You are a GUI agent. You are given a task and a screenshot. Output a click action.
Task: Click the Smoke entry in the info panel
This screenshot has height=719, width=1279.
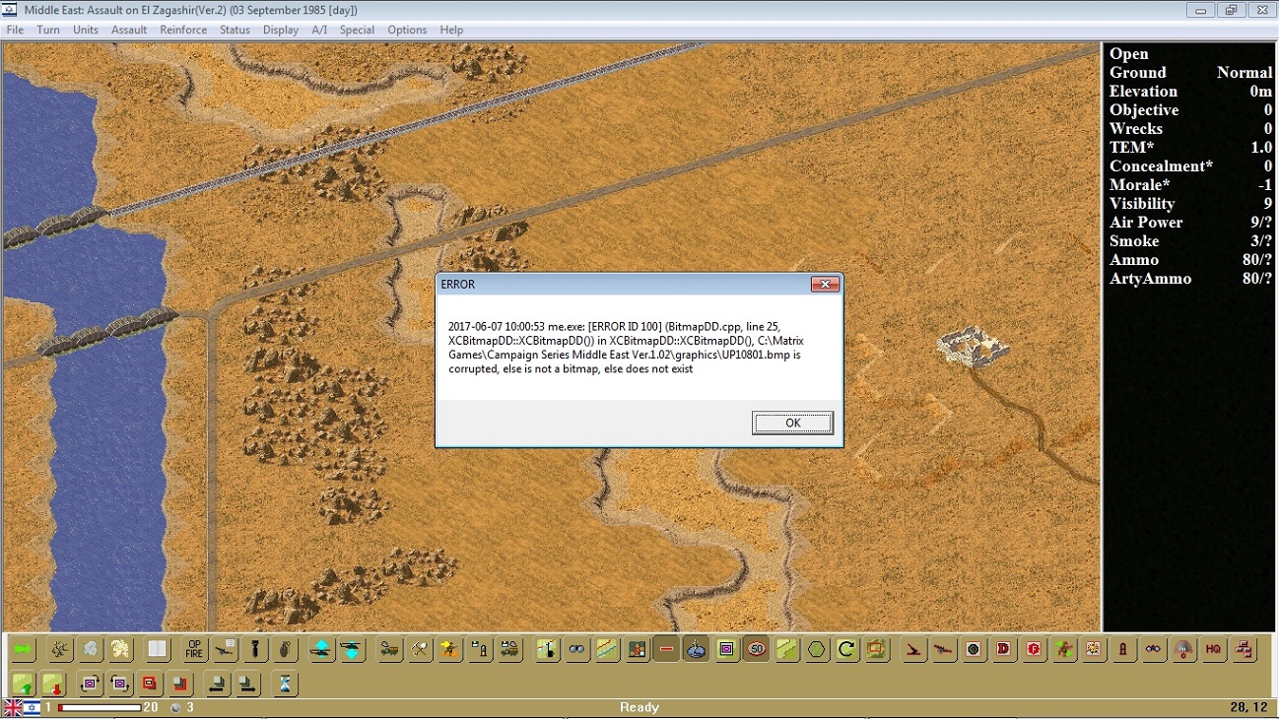point(1190,241)
